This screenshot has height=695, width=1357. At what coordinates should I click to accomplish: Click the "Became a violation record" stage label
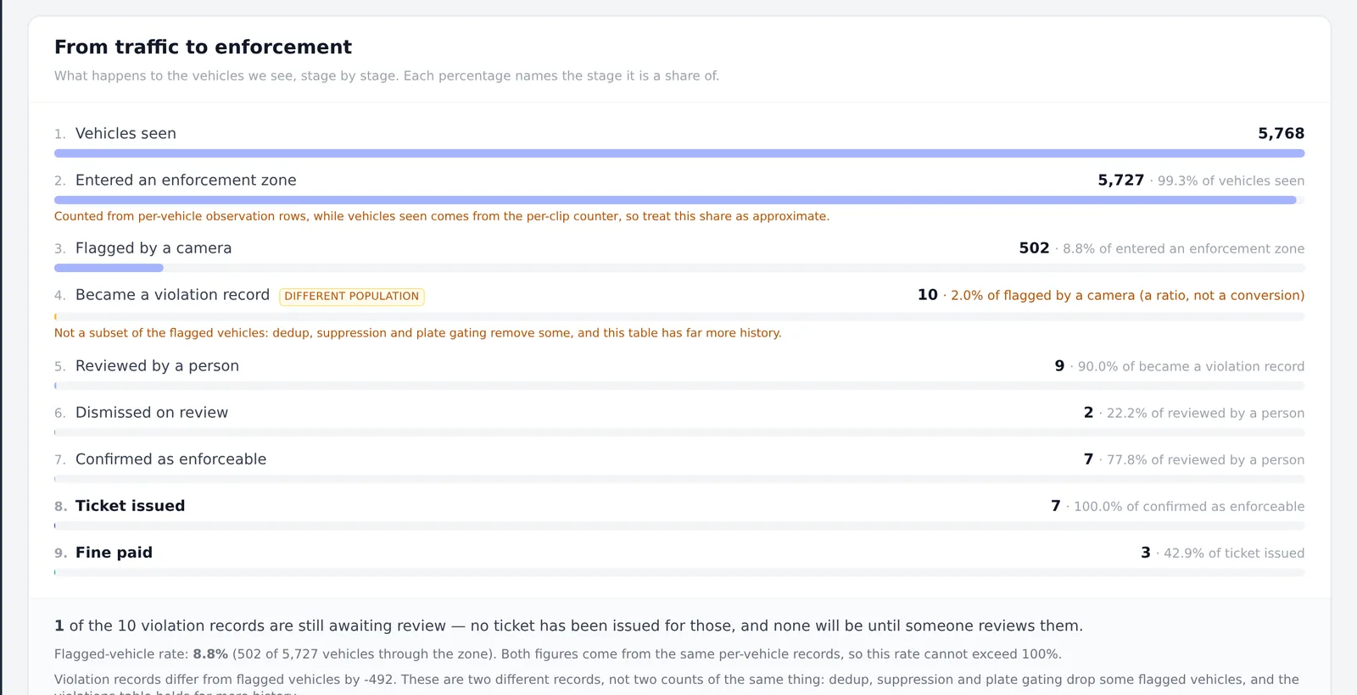(x=172, y=294)
